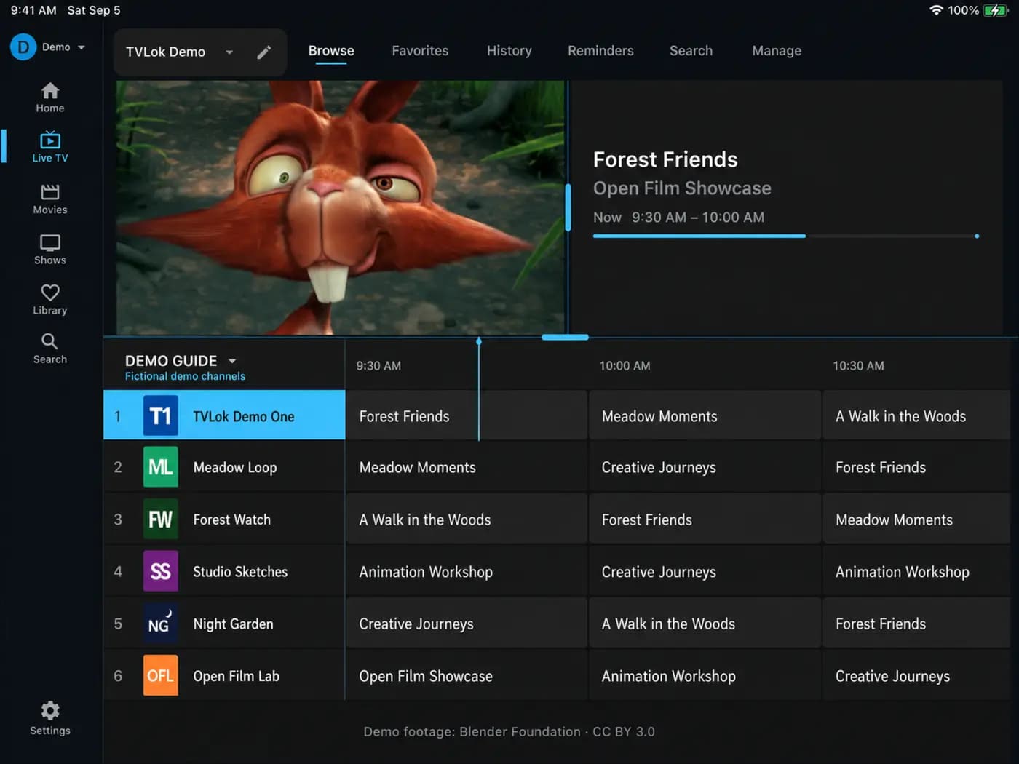This screenshot has width=1019, height=764.
Task: Select the SS Studio Sketches logo
Action: pos(161,571)
